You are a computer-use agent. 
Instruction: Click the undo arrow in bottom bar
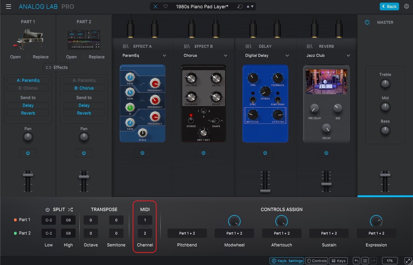coord(356,261)
